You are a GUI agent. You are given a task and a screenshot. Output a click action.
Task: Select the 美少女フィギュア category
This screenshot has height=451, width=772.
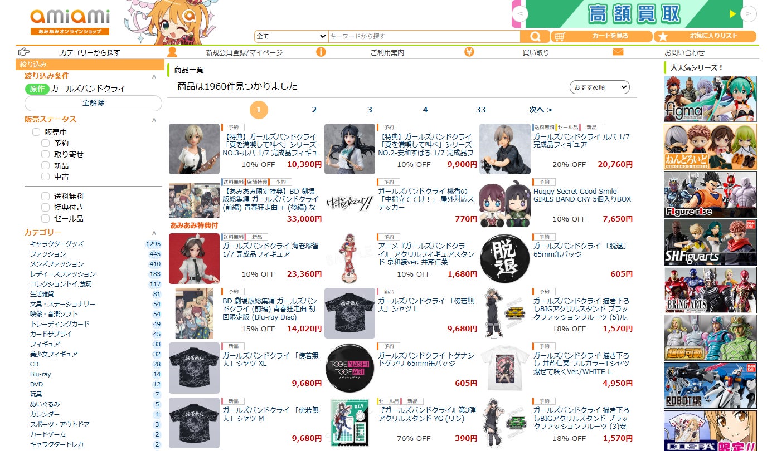coord(54,354)
